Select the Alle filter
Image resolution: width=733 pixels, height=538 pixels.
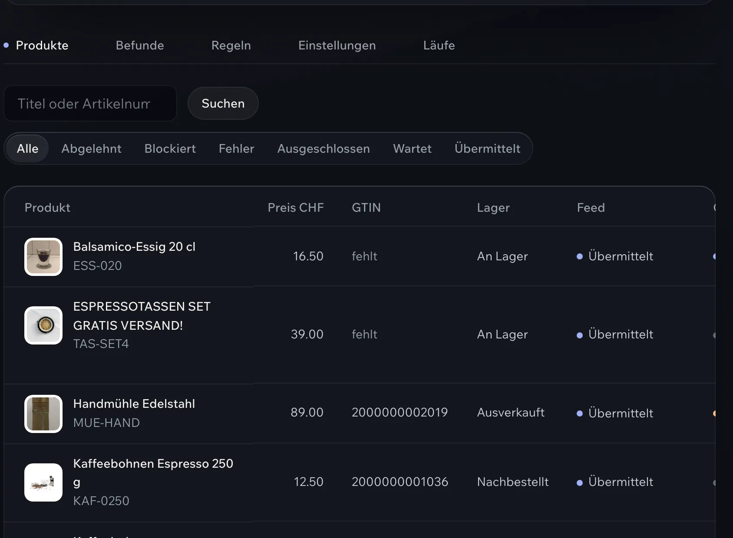(27, 148)
